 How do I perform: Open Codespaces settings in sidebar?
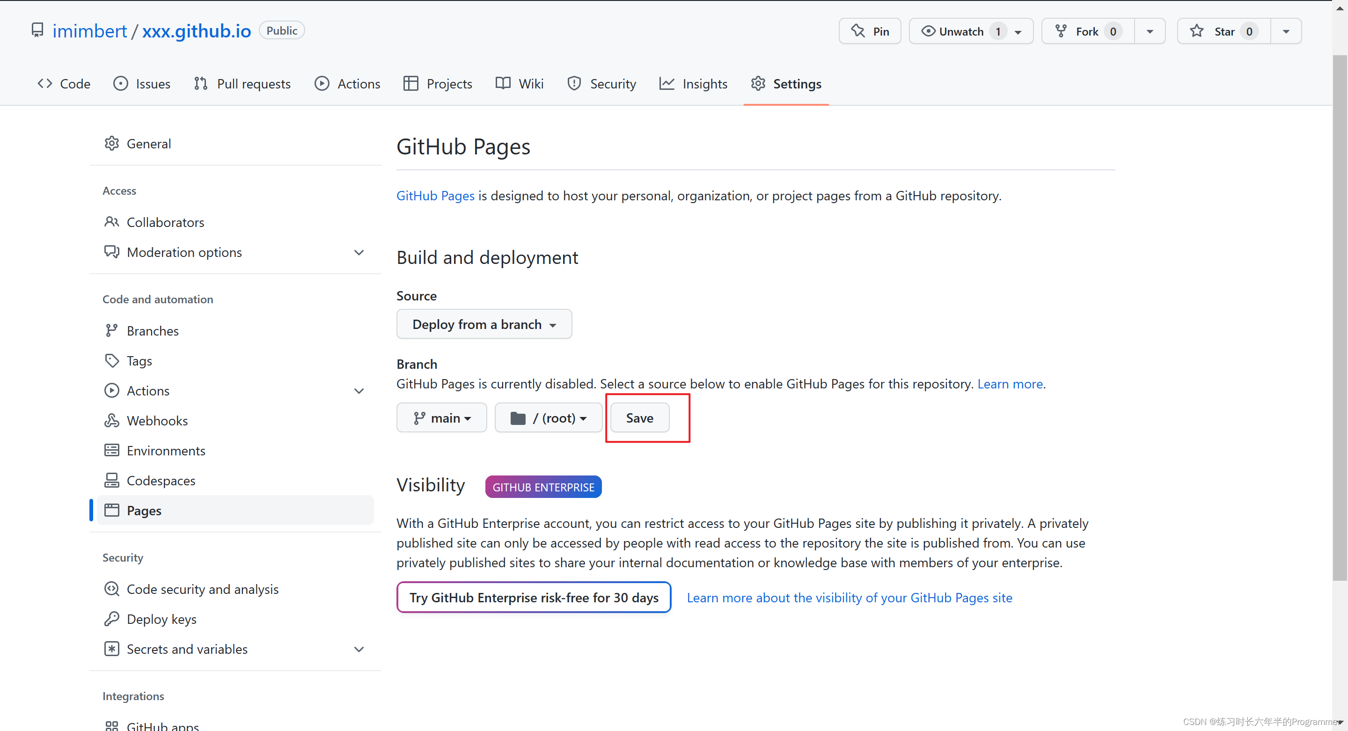[x=161, y=480]
